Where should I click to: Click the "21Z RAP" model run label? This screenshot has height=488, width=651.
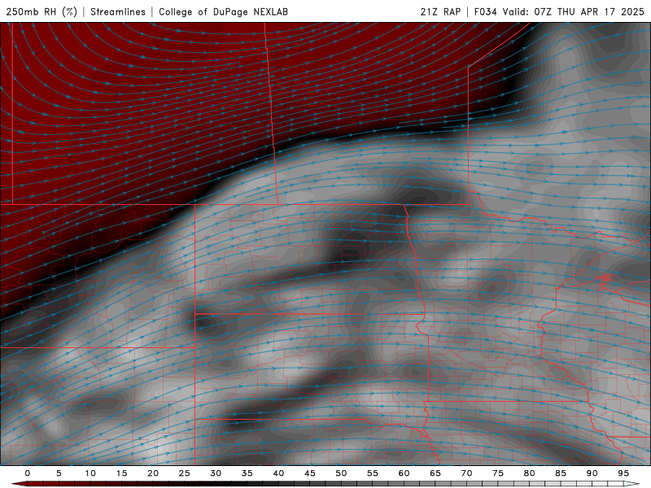440,11
